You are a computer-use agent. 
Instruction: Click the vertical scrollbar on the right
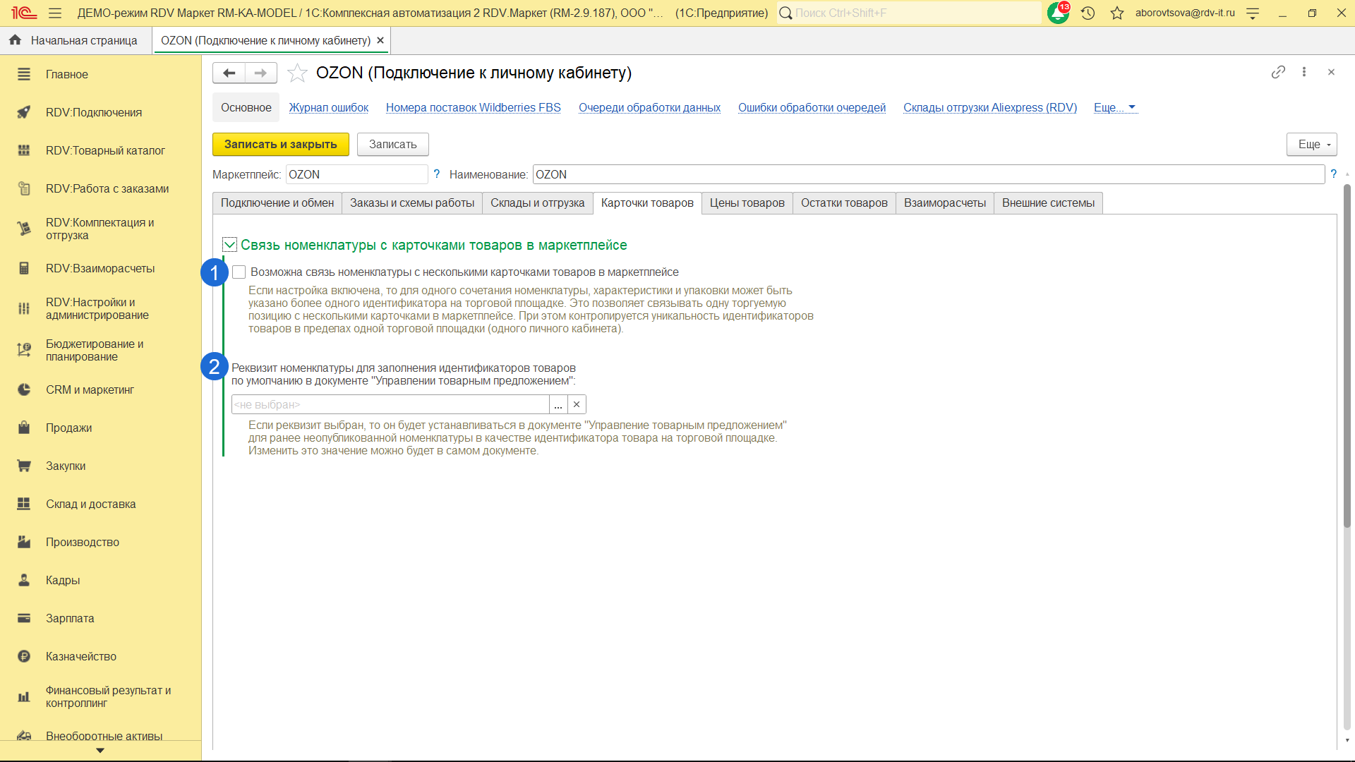coord(1347,353)
